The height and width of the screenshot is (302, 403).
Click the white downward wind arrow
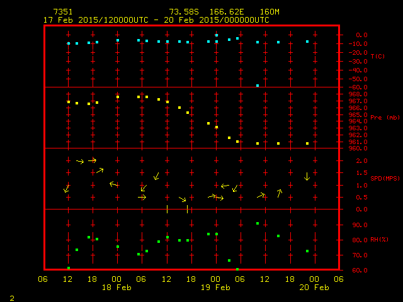point(307,177)
